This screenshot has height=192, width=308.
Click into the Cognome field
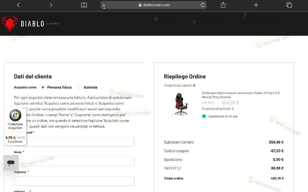click(74, 181)
